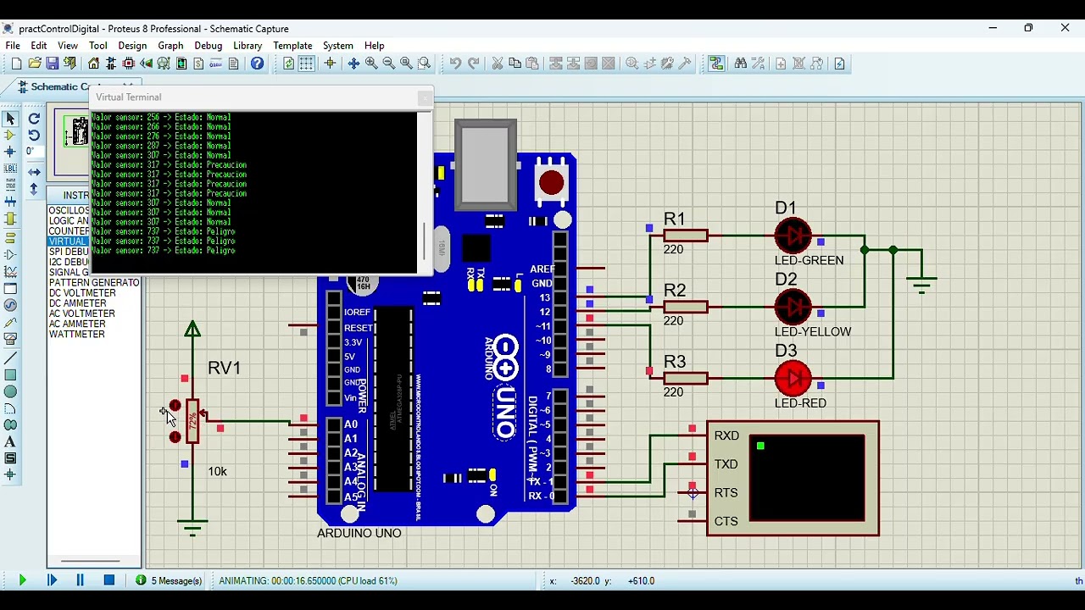
Task: Select the Component mode tool
Action: point(10,135)
